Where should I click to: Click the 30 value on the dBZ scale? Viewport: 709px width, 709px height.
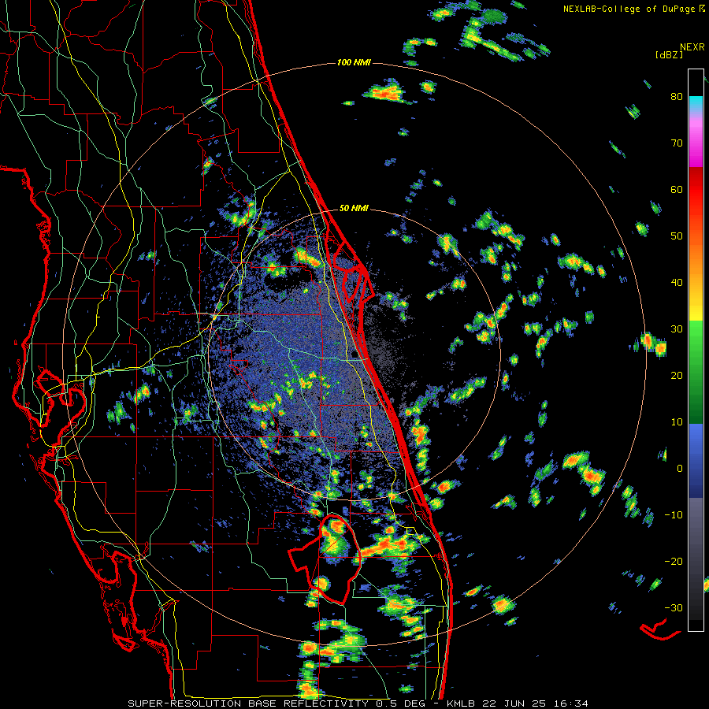tap(677, 329)
